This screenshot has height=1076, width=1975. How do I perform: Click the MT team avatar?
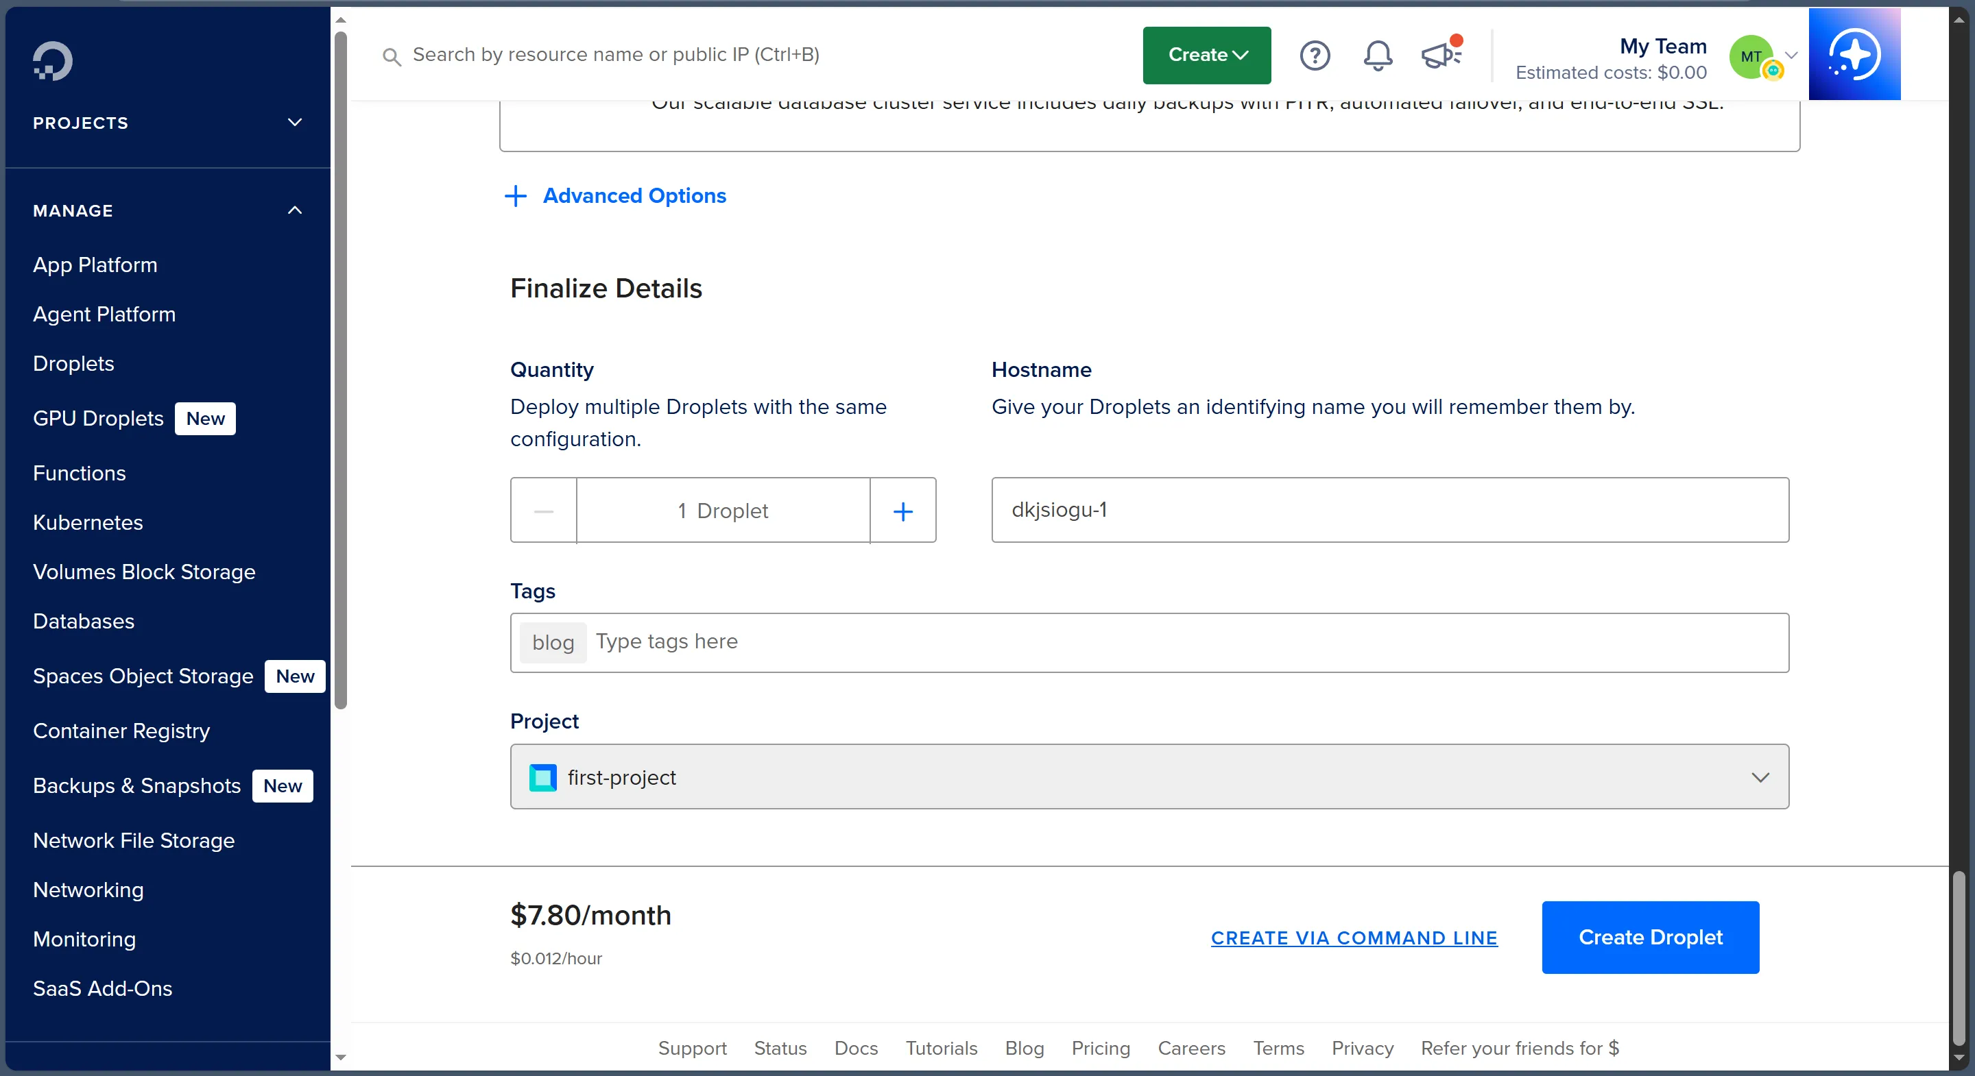(x=1752, y=57)
